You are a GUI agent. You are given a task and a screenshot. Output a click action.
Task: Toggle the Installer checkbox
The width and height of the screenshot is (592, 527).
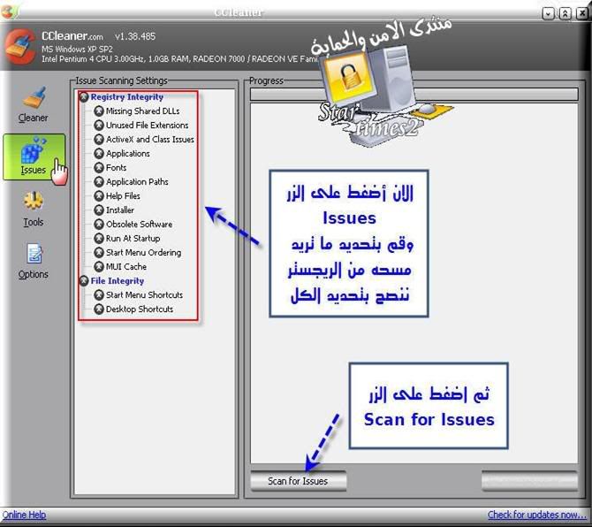(x=99, y=210)
